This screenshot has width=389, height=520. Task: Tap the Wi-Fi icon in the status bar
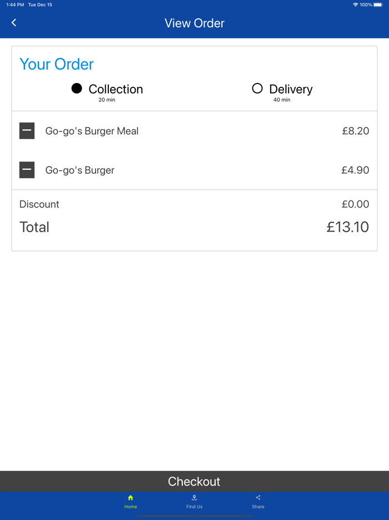356,4
